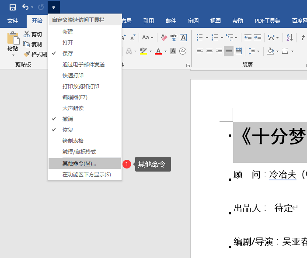This screenshot has width=307, height=258.
Task: Uncheck the 撤消 item in menu
Action: tap(85, 119)
